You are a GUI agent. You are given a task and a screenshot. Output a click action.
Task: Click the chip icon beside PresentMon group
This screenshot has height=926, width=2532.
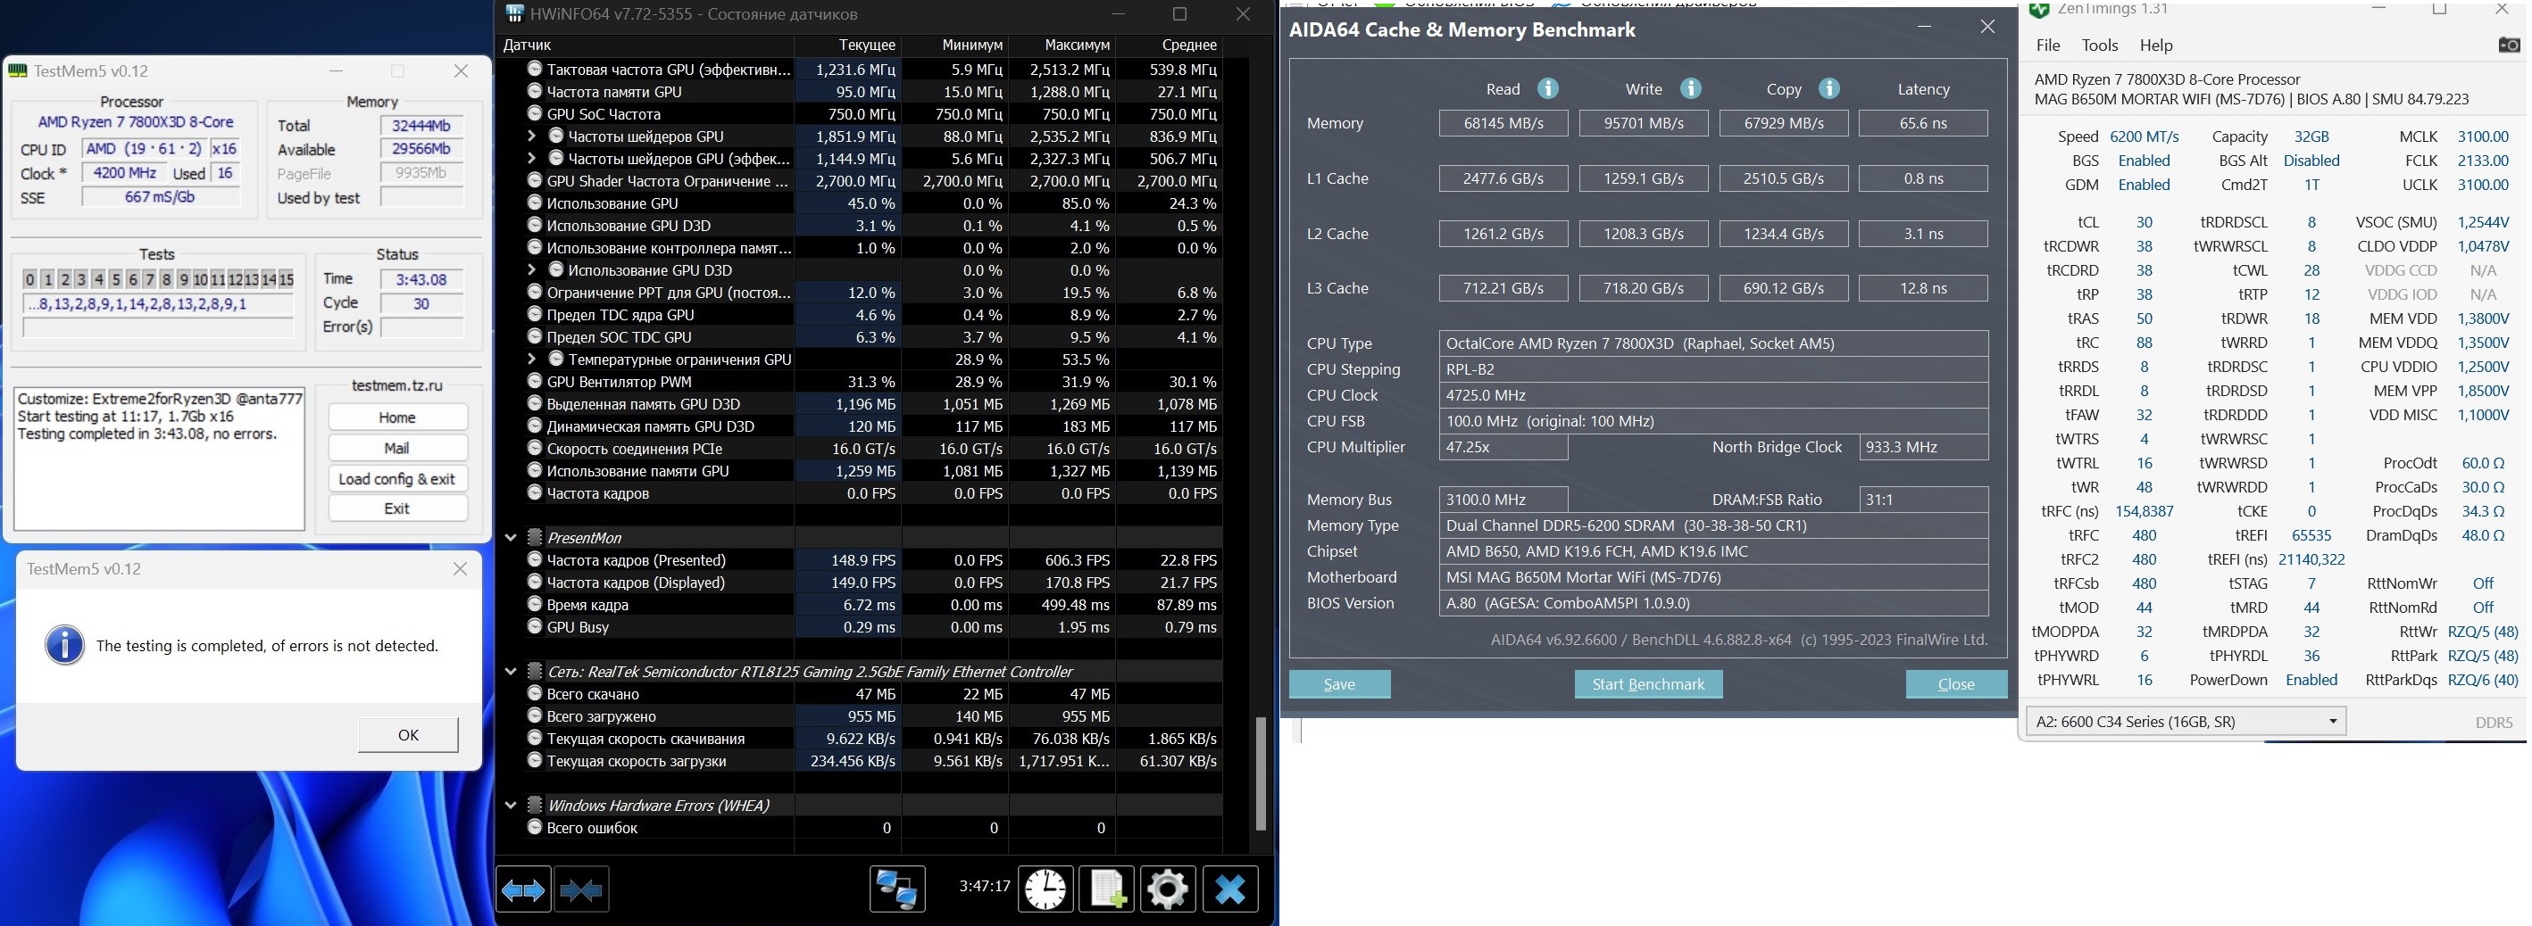point(535,537)
